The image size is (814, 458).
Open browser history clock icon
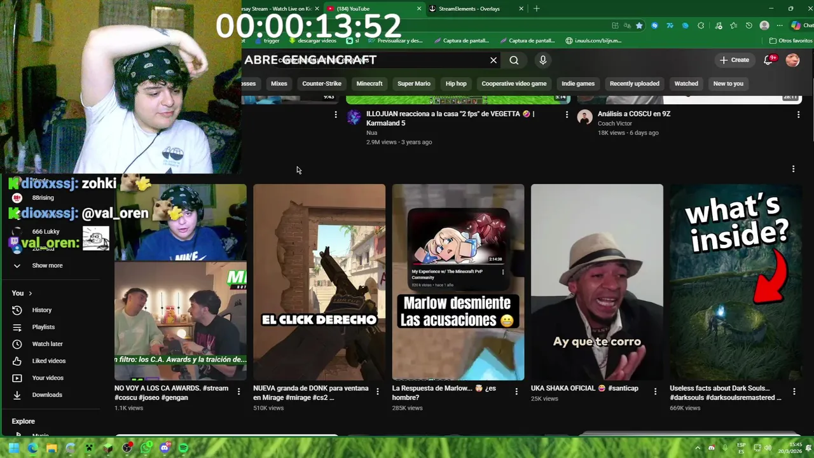(749, 25)
